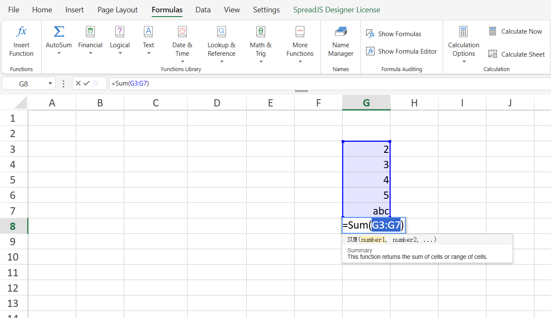Click the Show Formulas label
551x318 pixels.
pyautogui.click(x=400, y=34)
